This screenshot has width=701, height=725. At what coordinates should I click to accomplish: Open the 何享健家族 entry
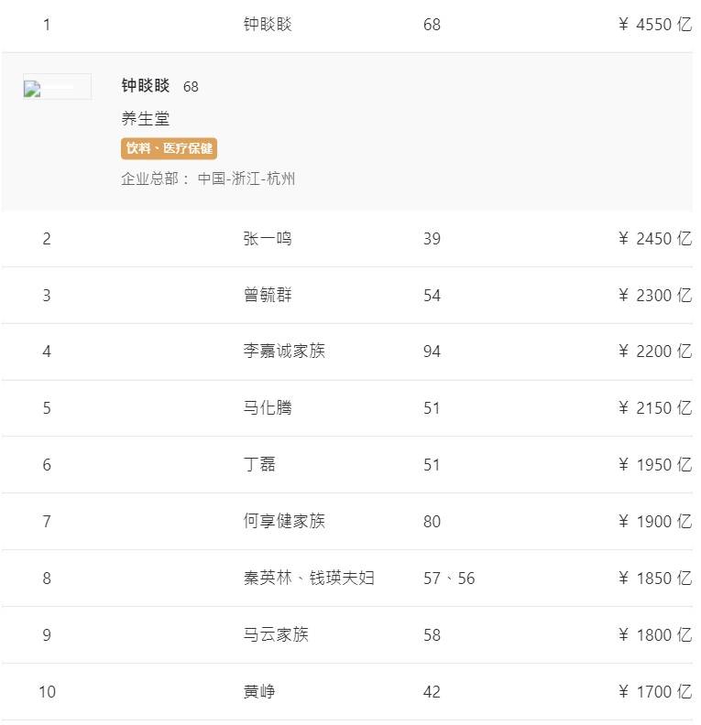[284, 522]
